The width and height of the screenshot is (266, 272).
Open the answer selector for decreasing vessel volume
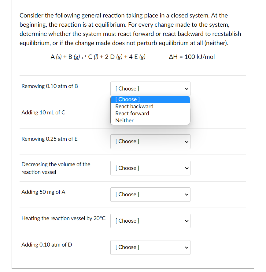click(150, 168)
